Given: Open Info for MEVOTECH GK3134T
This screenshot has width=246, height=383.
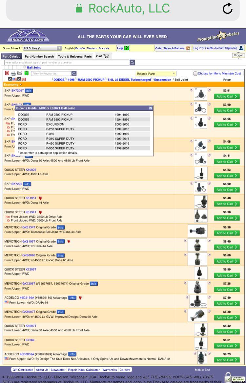Looking at the screenshot, I should (x=61, y=227).
